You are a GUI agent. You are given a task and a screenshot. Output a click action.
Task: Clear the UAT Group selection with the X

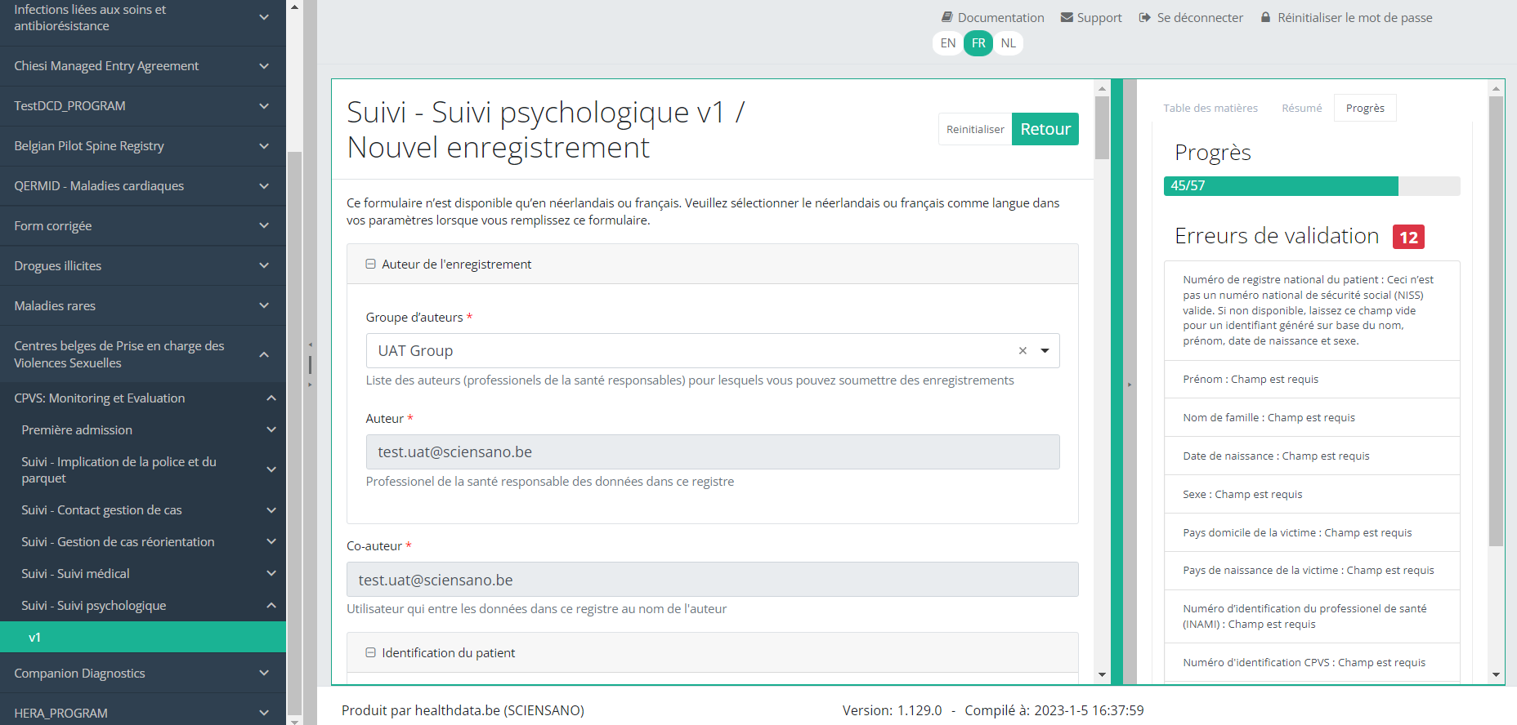tap(1023, 351)
